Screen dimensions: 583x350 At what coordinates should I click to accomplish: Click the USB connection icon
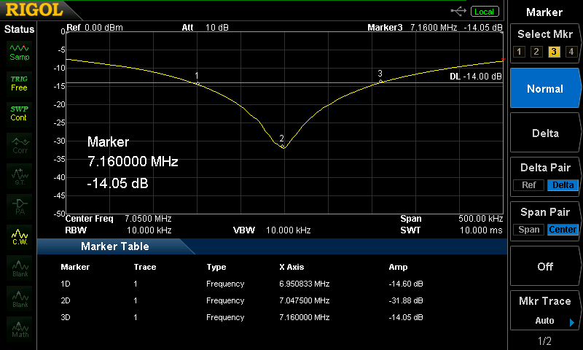[458, 11]
